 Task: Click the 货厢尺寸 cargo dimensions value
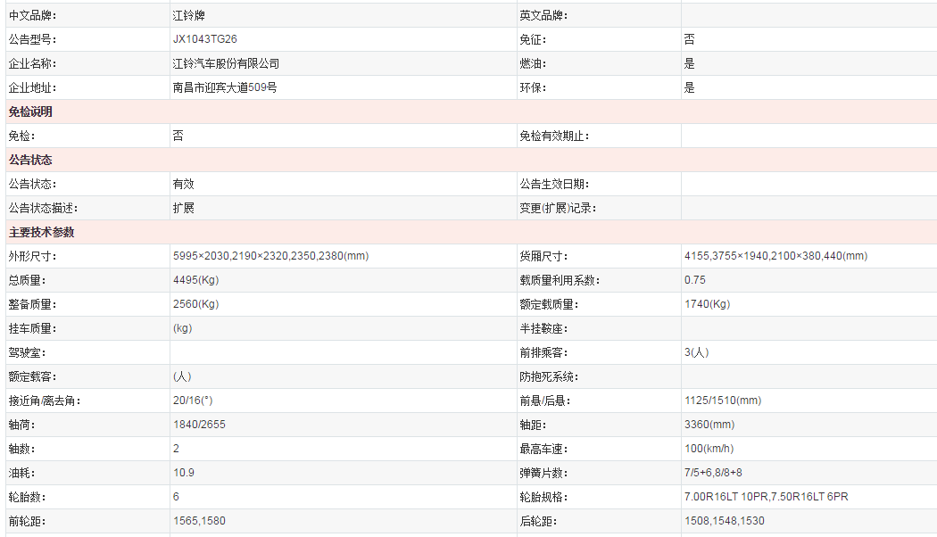point(775,256)
